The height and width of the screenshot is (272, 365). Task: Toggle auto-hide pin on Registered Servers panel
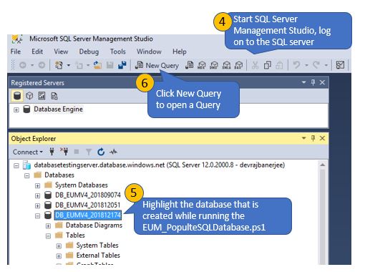(x=313, y=82)
